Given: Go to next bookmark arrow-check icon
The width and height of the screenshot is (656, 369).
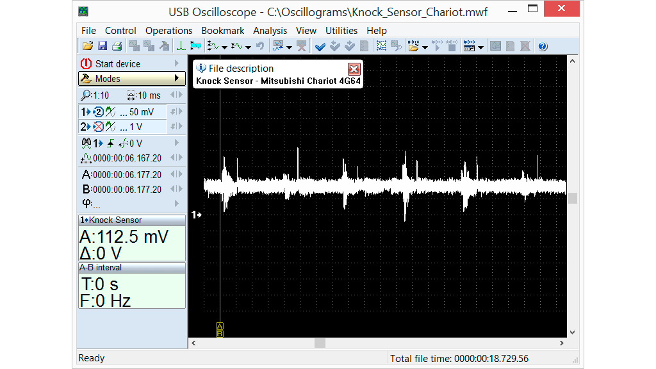Looking at the screenshot, I should click(x=350, y=46).
